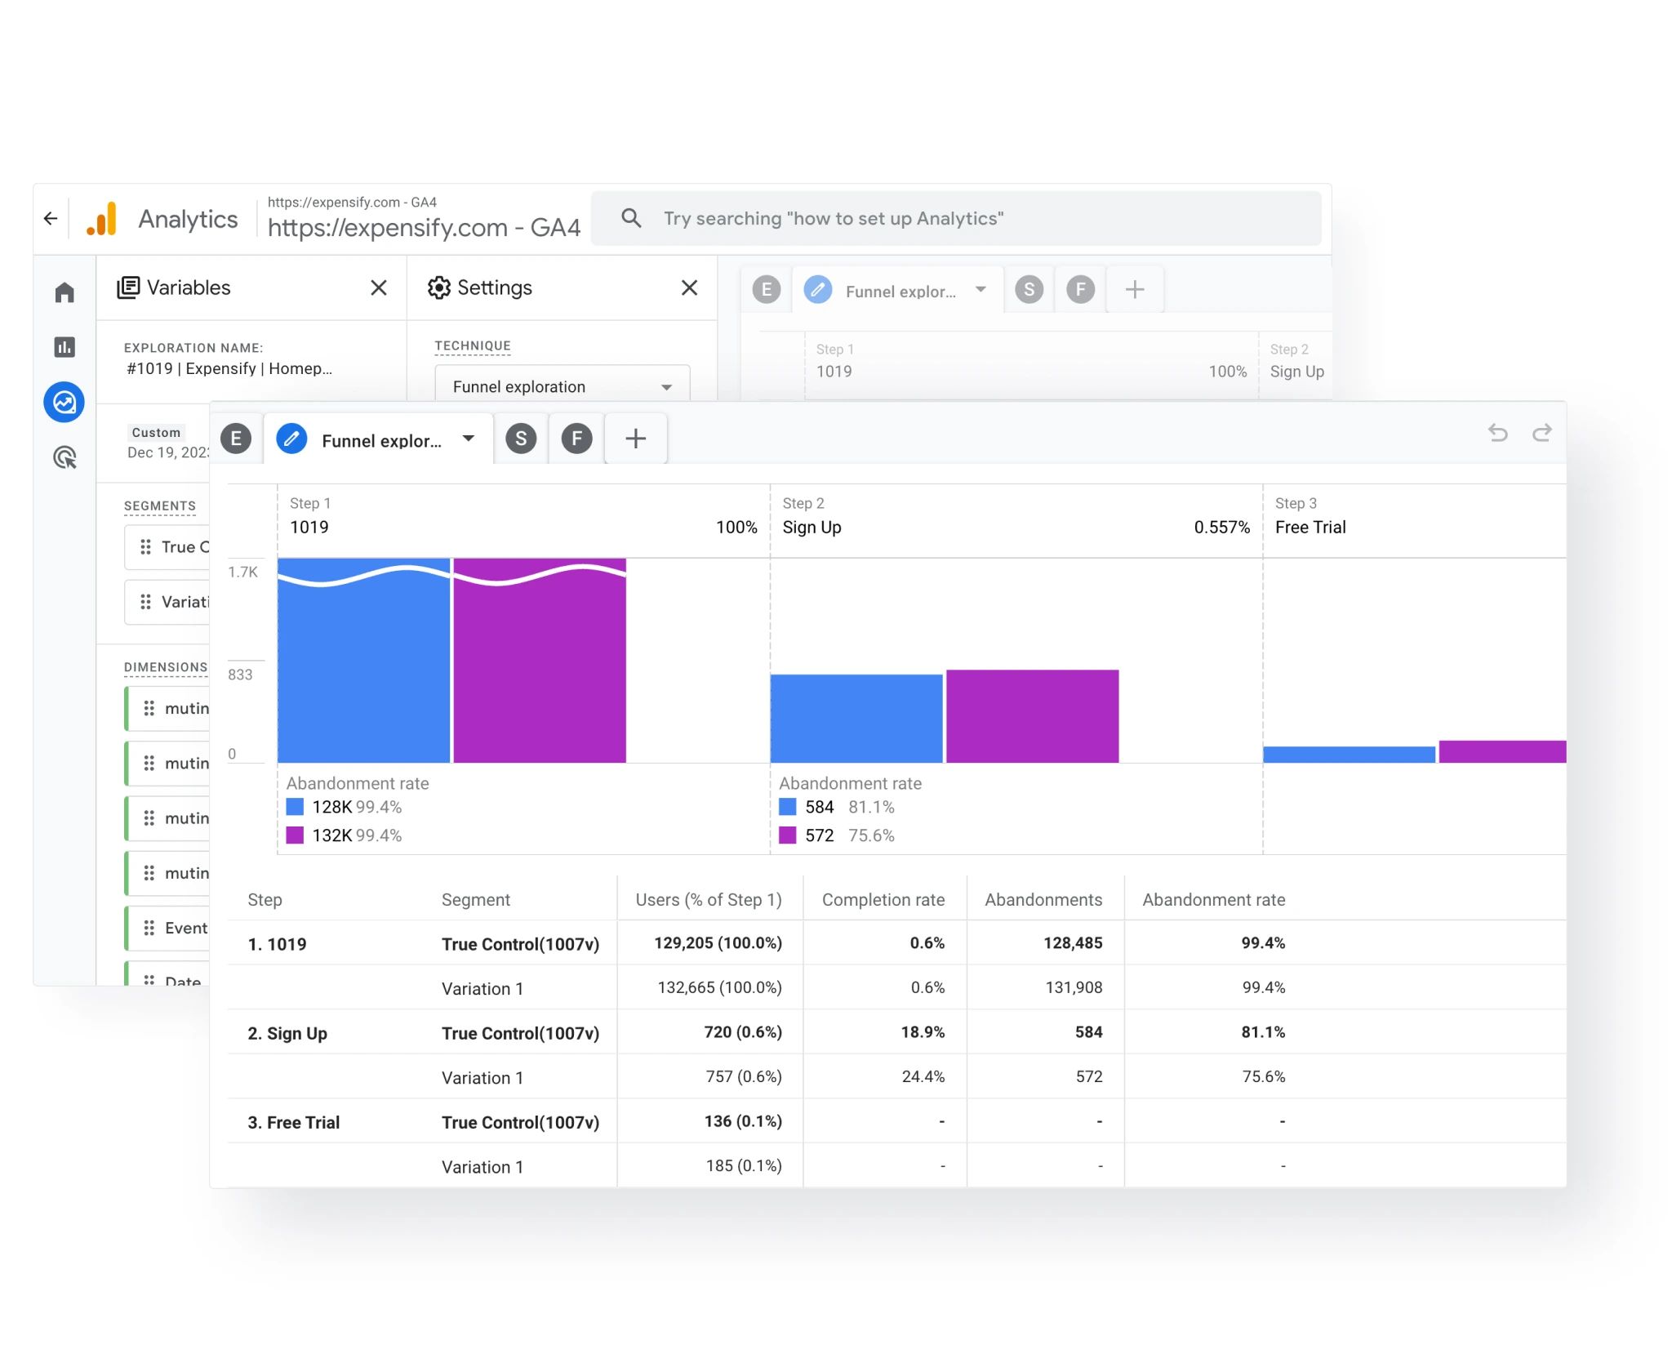
Task: Click the search magnifier icon
Action: click(x=631, y=218)
